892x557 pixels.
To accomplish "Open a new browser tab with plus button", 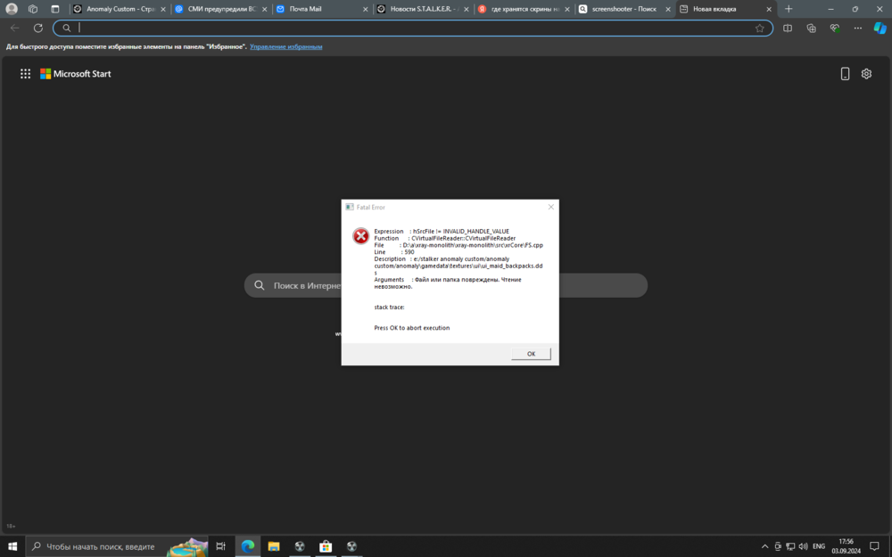I will click(789, 9).
